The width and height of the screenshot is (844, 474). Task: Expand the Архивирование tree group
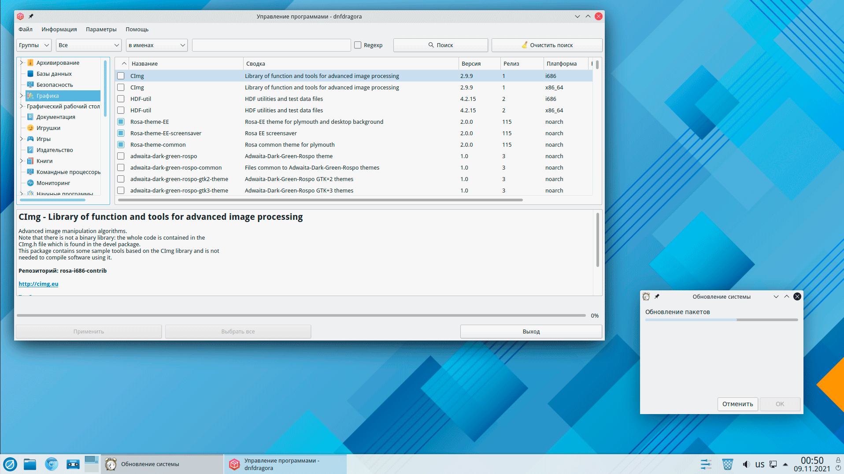pyautogui.click(x=21, y=63)
